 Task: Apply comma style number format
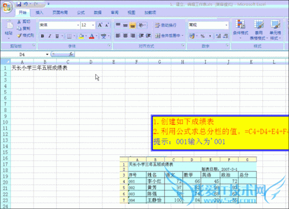210,36
